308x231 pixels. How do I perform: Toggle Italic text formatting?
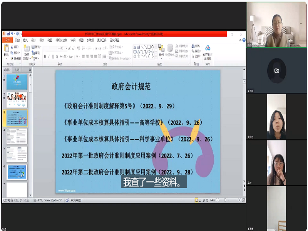click(49, 57)
